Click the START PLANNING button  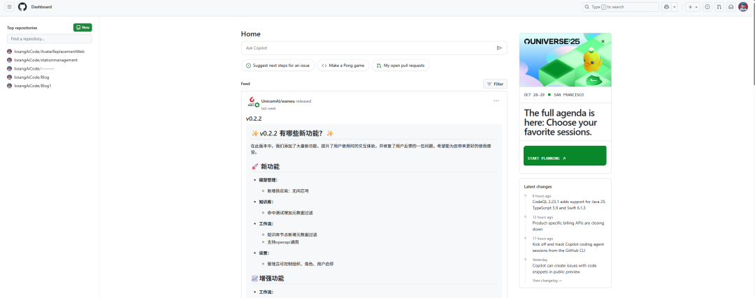[x=565, y=158]
